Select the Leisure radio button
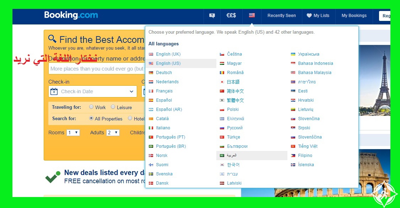Image resolution: width=400 pixels, height=208 pixels. point(113,107)
